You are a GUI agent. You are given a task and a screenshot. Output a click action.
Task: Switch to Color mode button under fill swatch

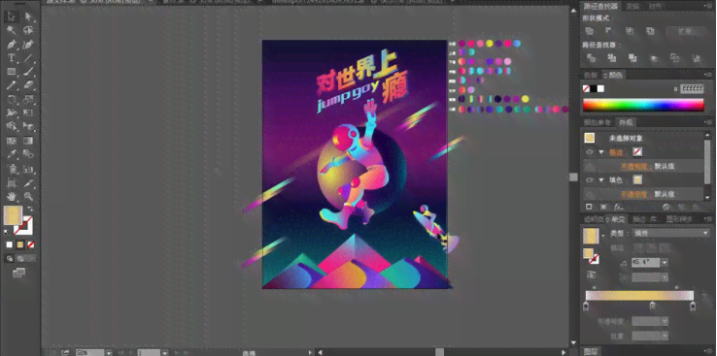[x=9, y=244]
